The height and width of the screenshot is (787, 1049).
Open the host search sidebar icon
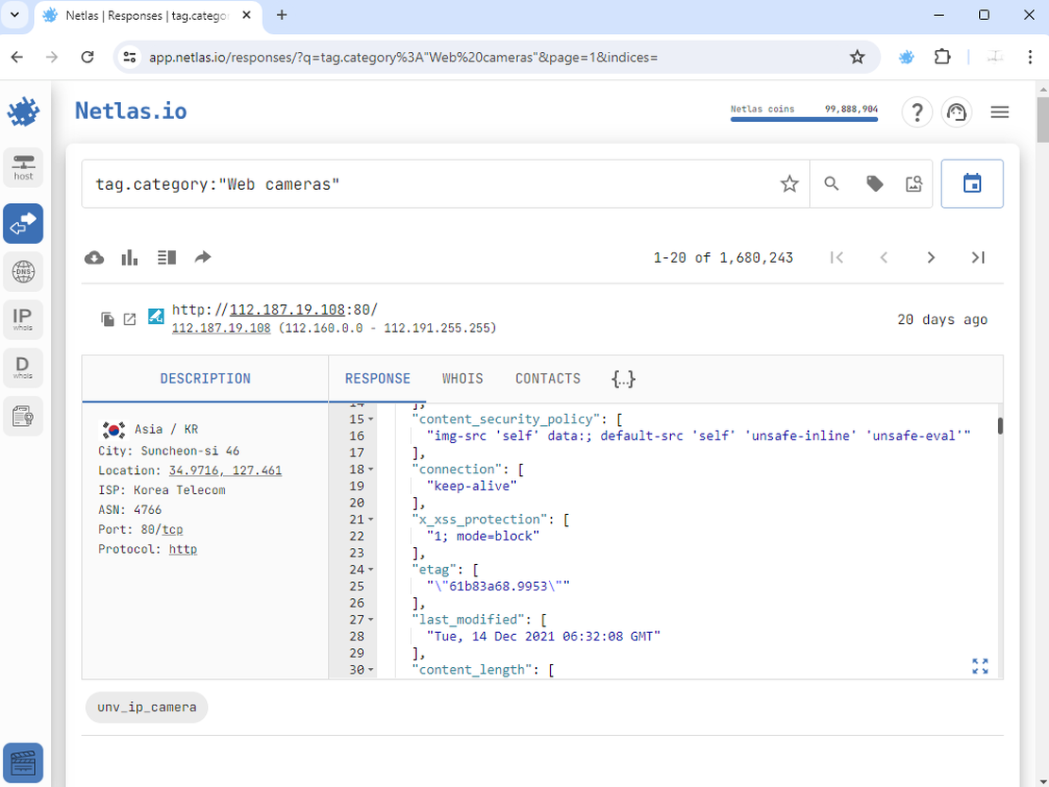(24, 166)
